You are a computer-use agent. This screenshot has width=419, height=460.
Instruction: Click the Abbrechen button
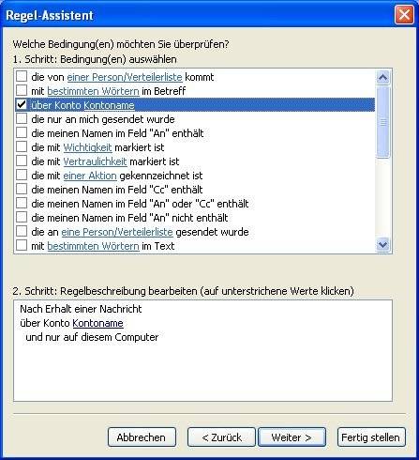coord(142,437)
